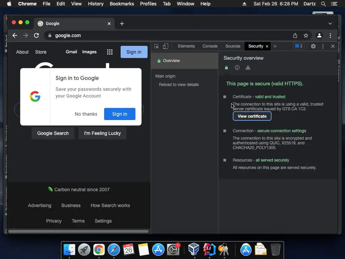
Task: Show more DevTools tabs
Action: [x=275, y=46]
